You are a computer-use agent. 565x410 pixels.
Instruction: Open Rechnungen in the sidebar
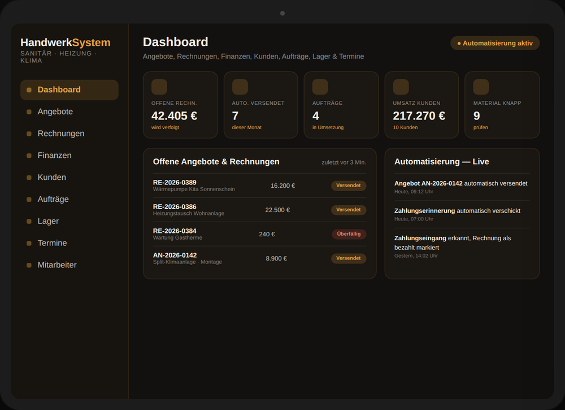click(69, 134)
